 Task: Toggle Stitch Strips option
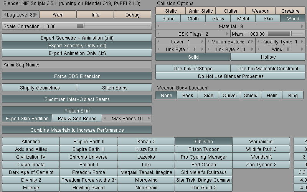[x=114, y=88]
